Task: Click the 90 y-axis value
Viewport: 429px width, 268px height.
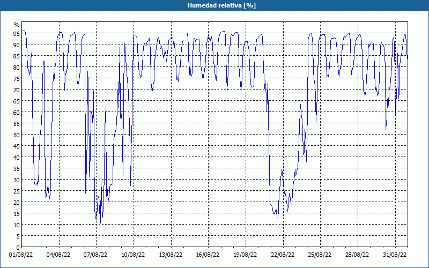Action: pyautogui.click(x=17, y=44)
